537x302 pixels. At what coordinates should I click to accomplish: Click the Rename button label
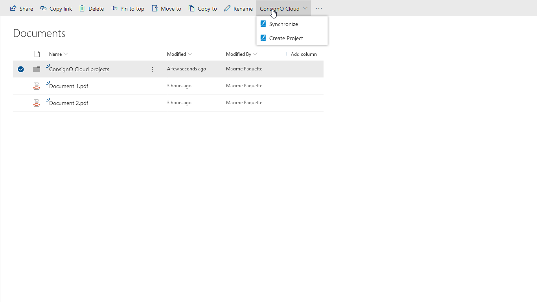coord(243,9)
